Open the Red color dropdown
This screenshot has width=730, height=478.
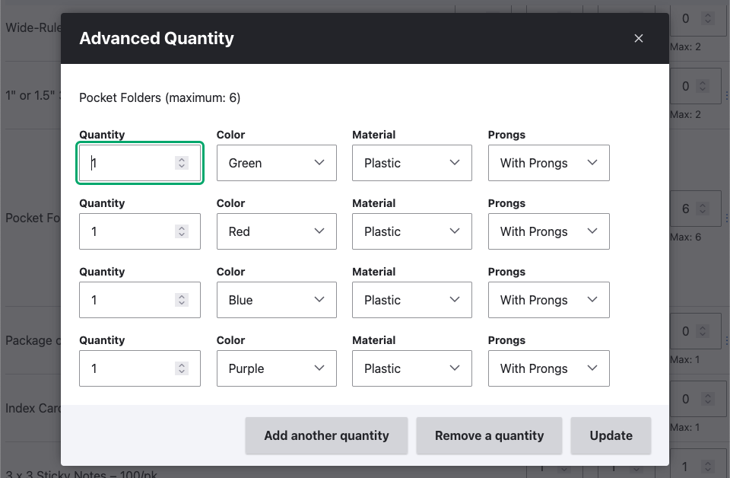[276, 231]
